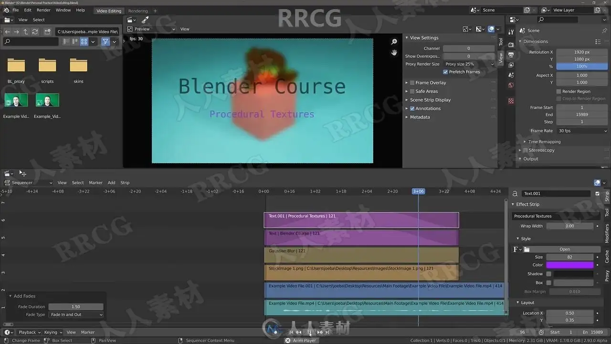Enable the Frame Overlay checkbox
The width and height of the screenshot is (611, 344).
[x=412, y=83]
